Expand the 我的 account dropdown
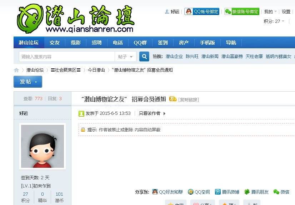Image resolution: width=295 pixels, height=205 pixels. click(270, 12)
